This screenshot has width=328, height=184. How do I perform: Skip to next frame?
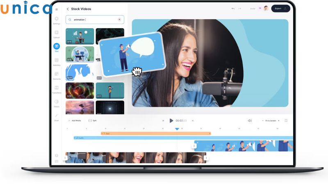pyautogui.click(x=193, y=121)
